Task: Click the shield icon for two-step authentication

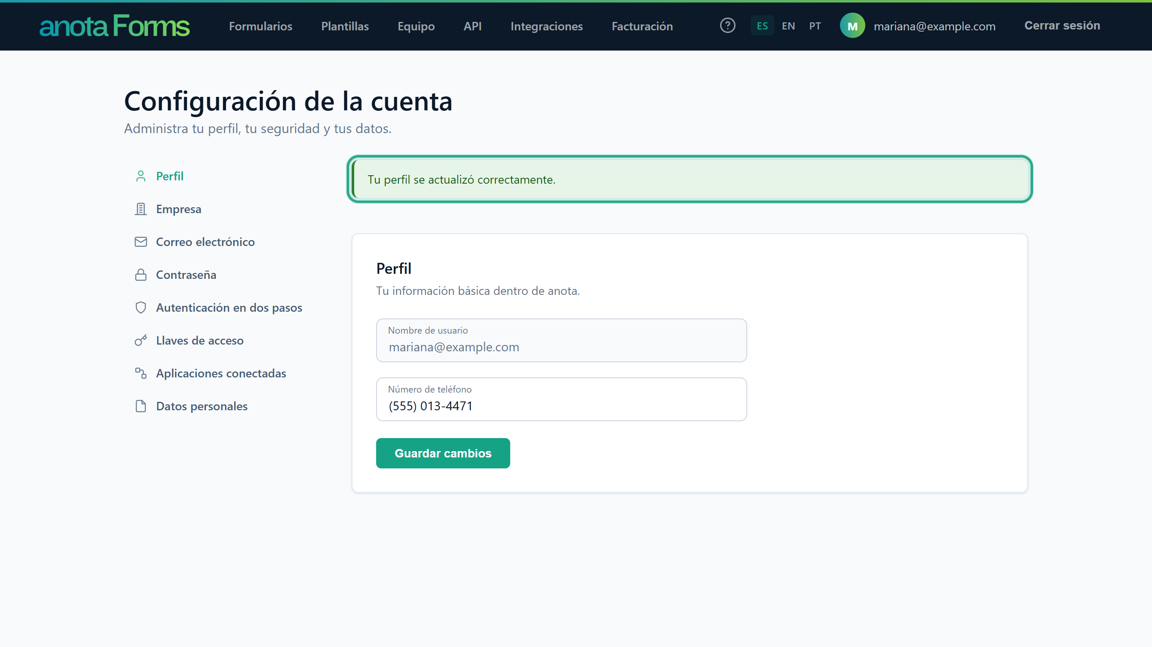Action: (141, 307)
